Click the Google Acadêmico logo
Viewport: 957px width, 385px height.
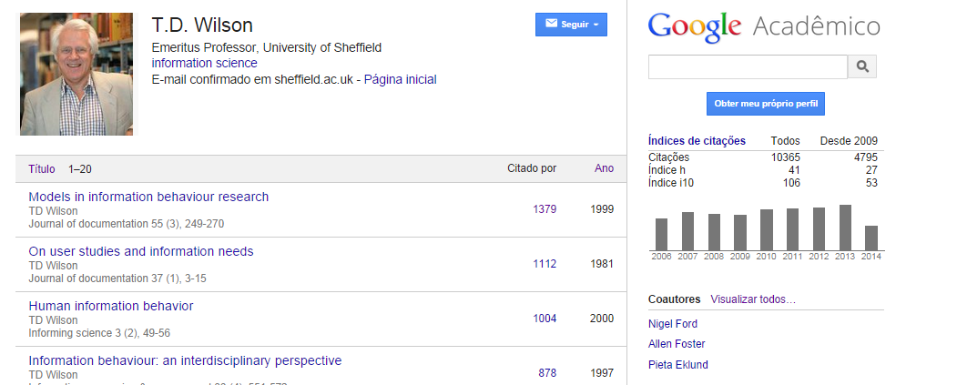[x=763, y=26]
